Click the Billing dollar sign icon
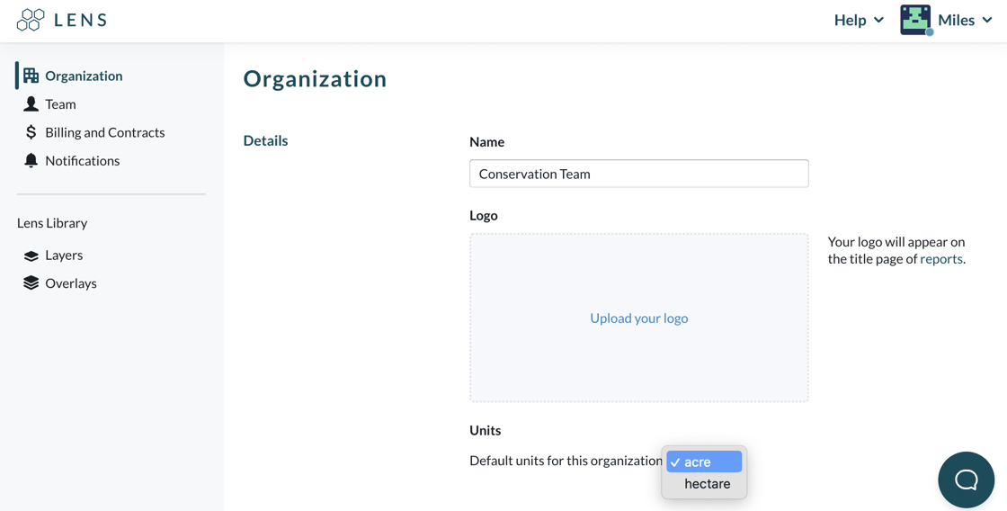 [x=31, y=132]
